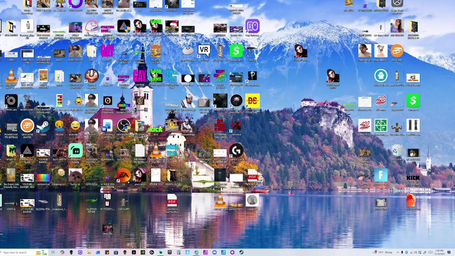Open the VRChat desktop shortcut
This screenshot has height=256, width=455.
(x=204, y=53)
